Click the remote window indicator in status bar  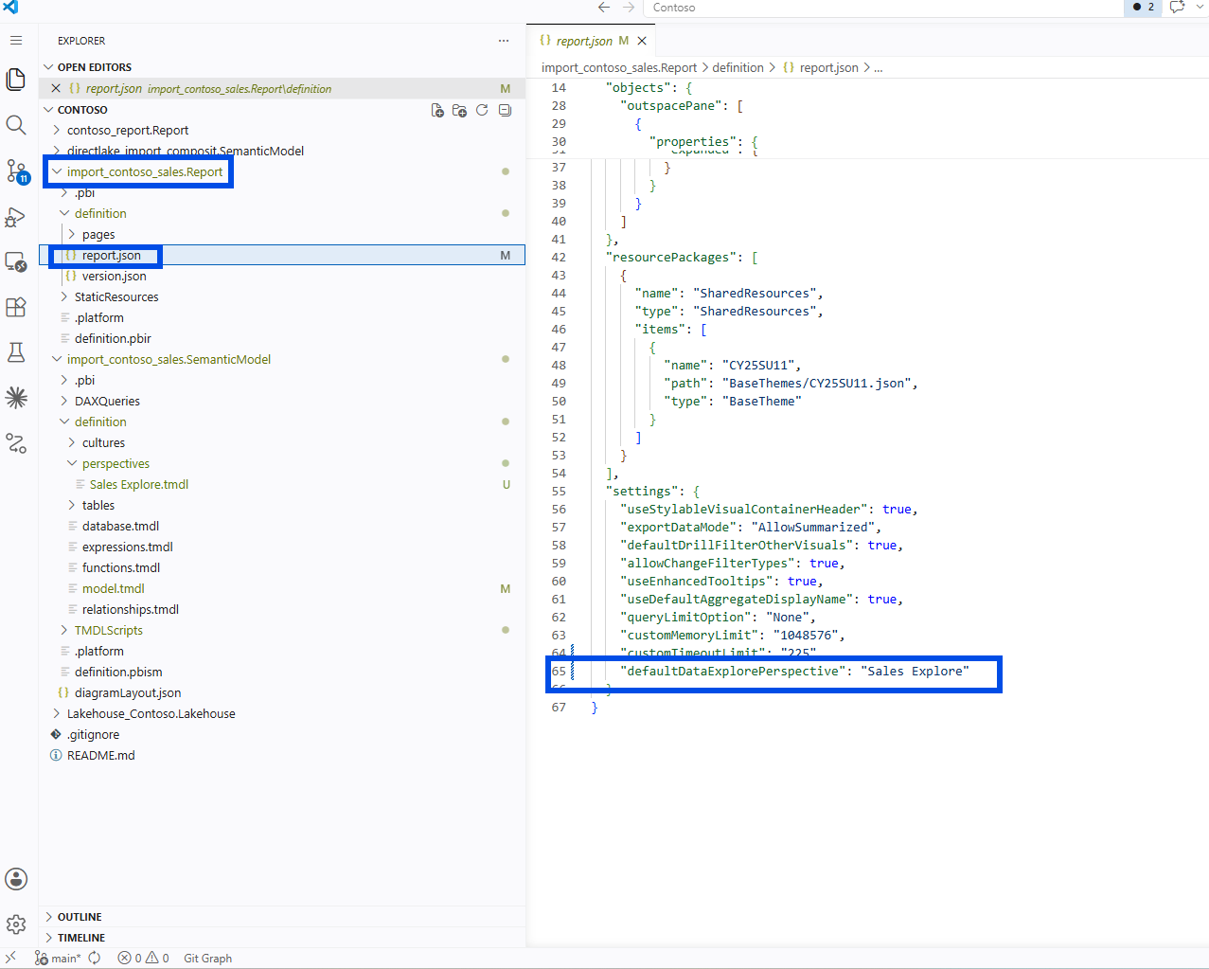11,958
